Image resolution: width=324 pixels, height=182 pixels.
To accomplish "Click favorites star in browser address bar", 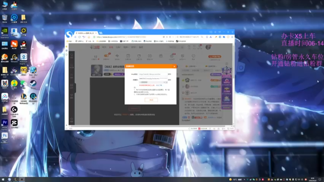I will (x=170, y=37).
